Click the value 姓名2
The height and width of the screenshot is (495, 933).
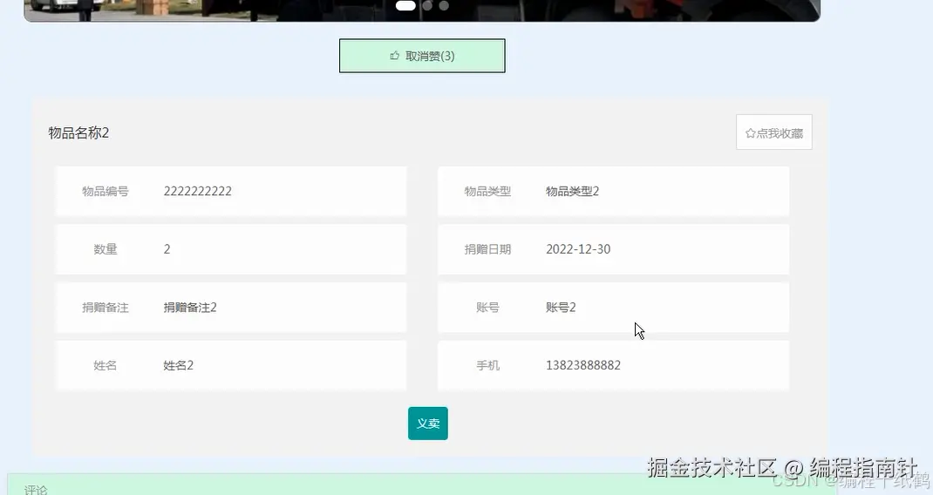179,365
